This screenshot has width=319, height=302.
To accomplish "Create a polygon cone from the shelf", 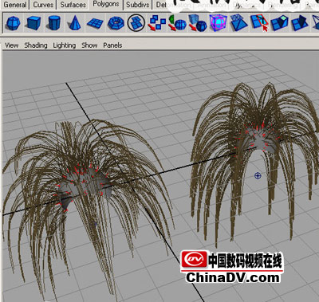I will coord(74,23).
